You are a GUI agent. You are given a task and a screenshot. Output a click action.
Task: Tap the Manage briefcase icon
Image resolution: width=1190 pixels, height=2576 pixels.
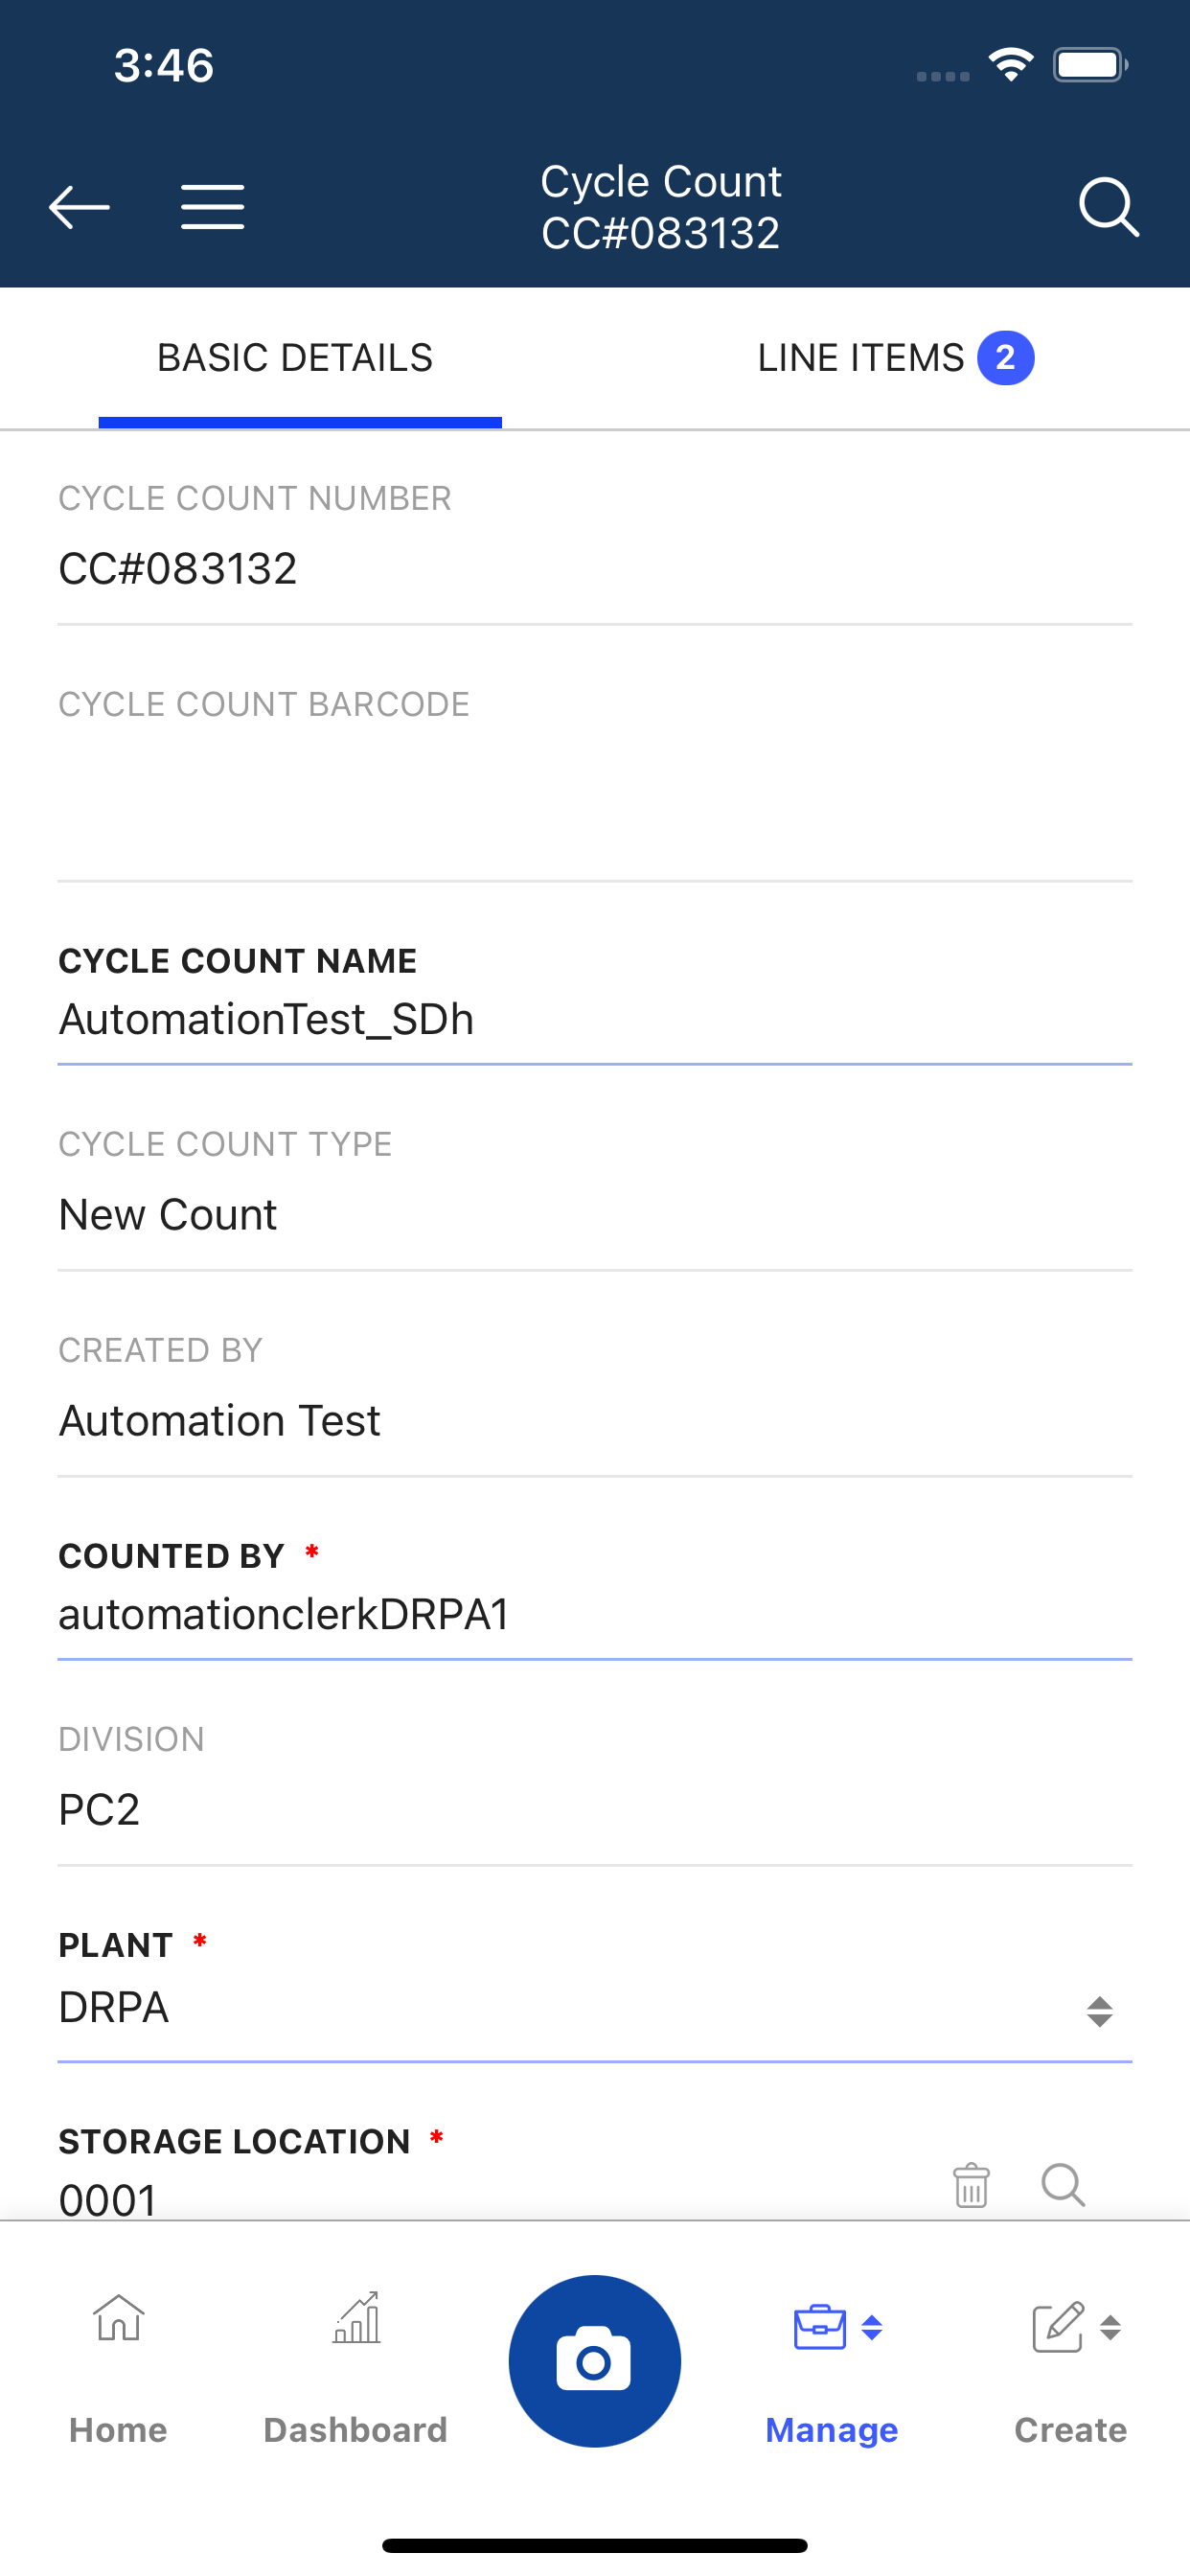(x=820, y=2326)
